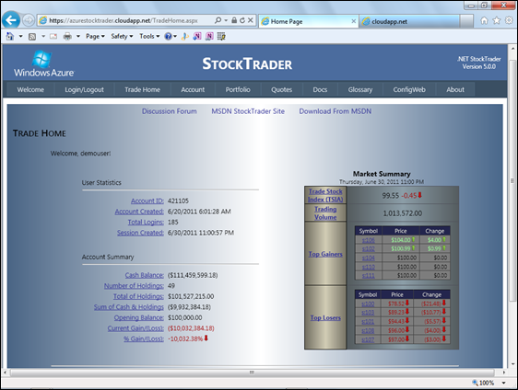The width and height of the screenshot is (518, 390).
Task: Open the About navigation item
Action: coord(455,89)
